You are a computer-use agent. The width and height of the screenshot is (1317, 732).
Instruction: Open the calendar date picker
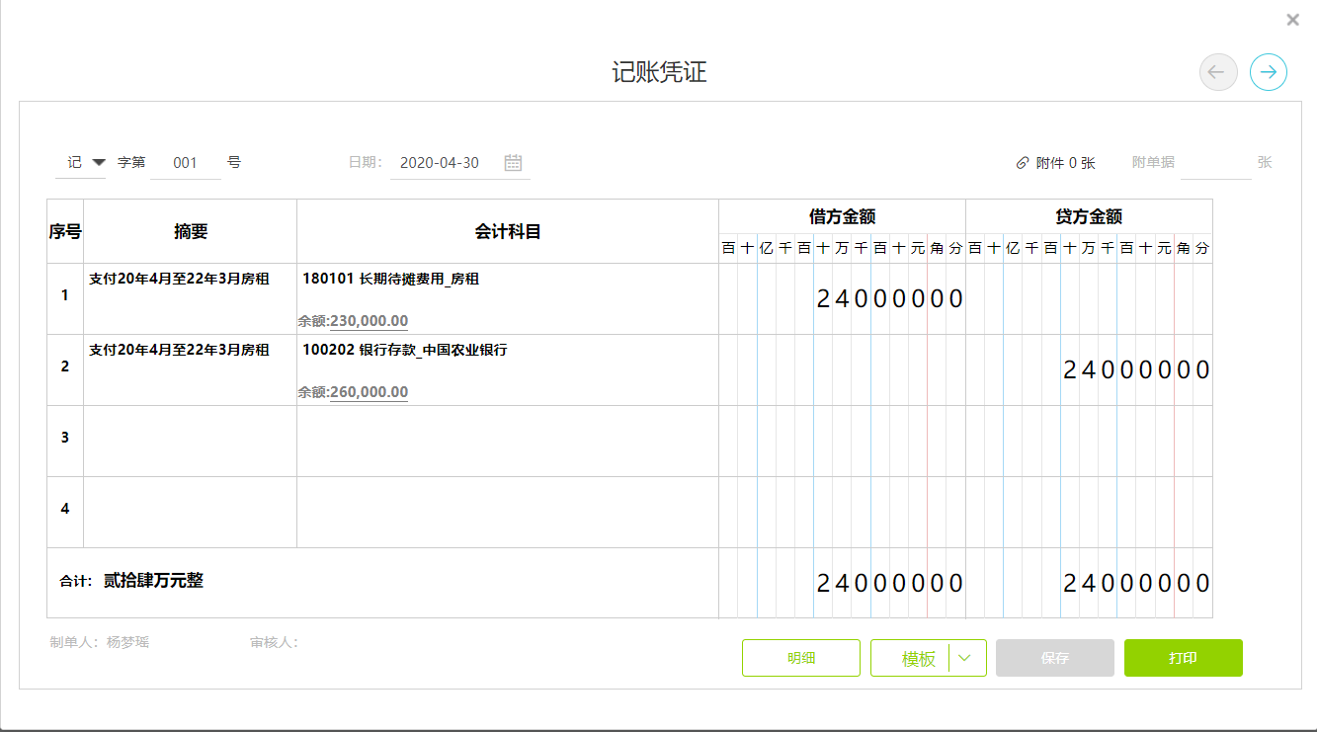[x=513, y=163]
